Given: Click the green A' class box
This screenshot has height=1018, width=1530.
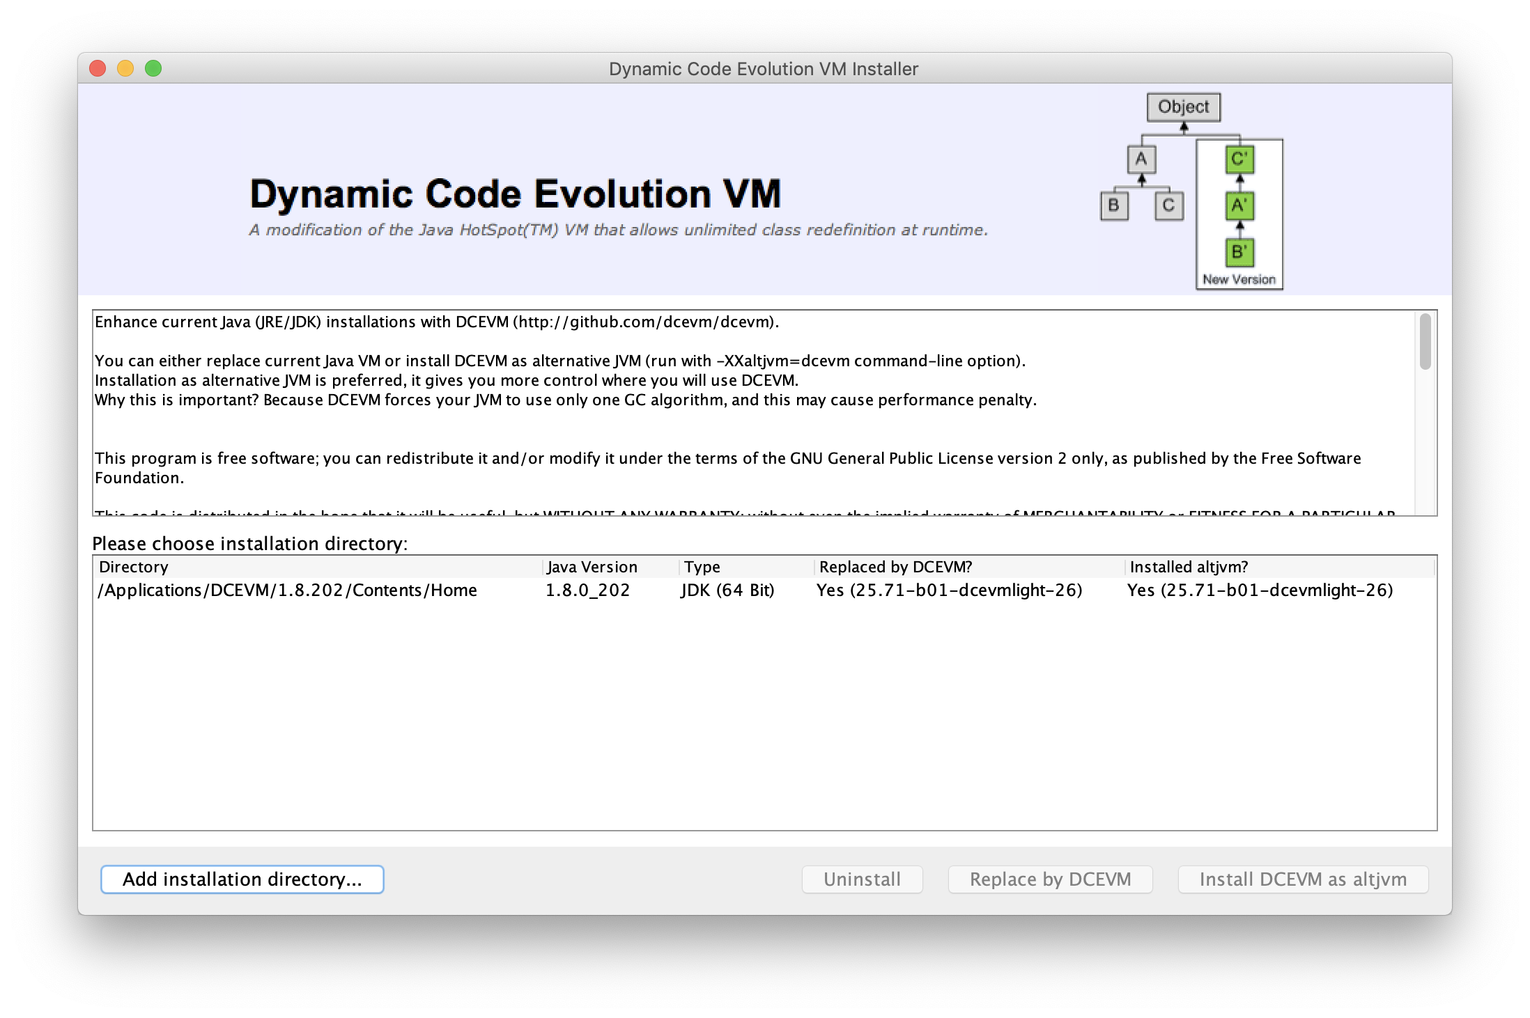Looking at the screenshot, I should coord(1239,206).
